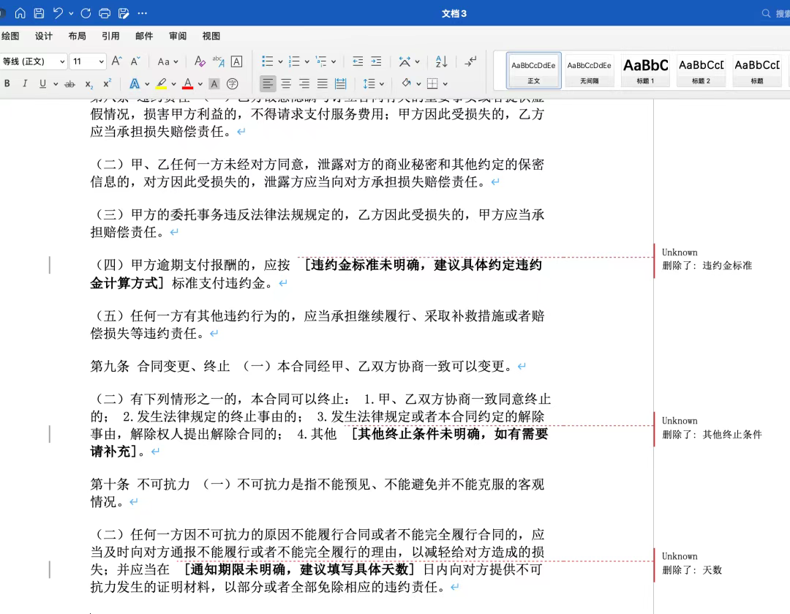The width and height of the screenshot is (790, 614).
Task: Switch to the 布局 ribbon tab
Action: tap(77, 36)
